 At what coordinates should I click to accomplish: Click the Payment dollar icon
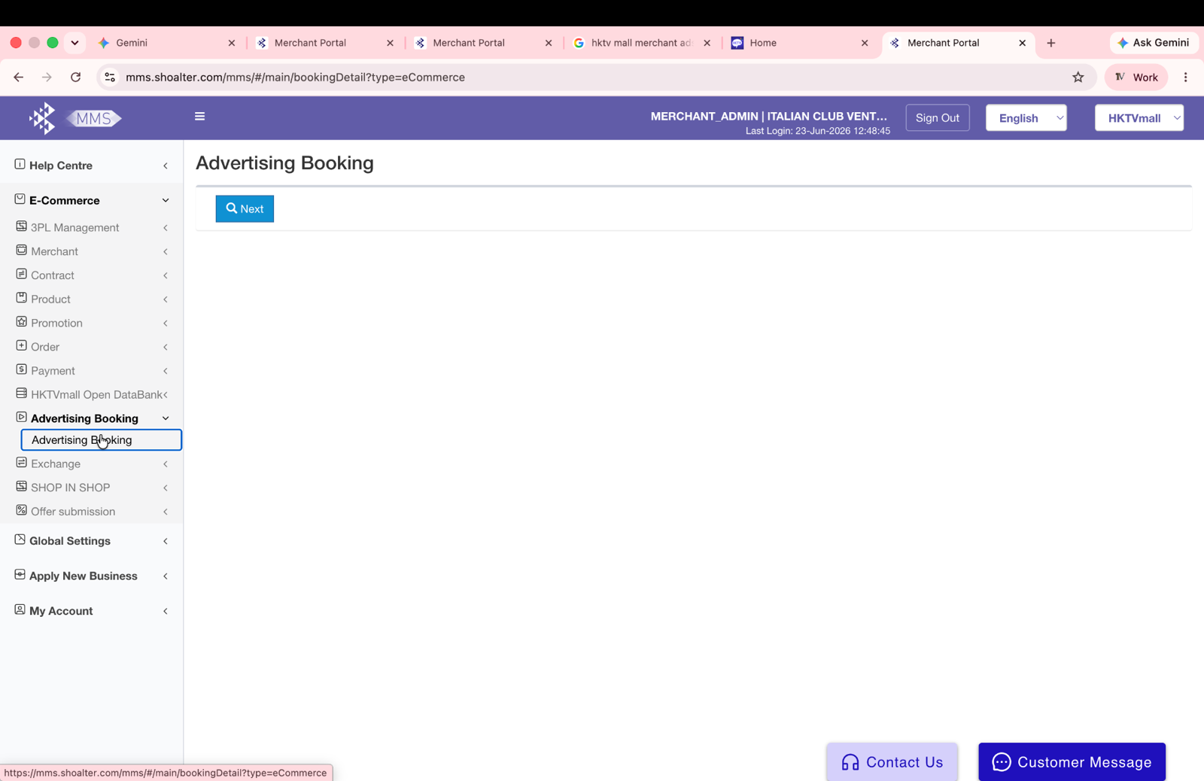21,369
